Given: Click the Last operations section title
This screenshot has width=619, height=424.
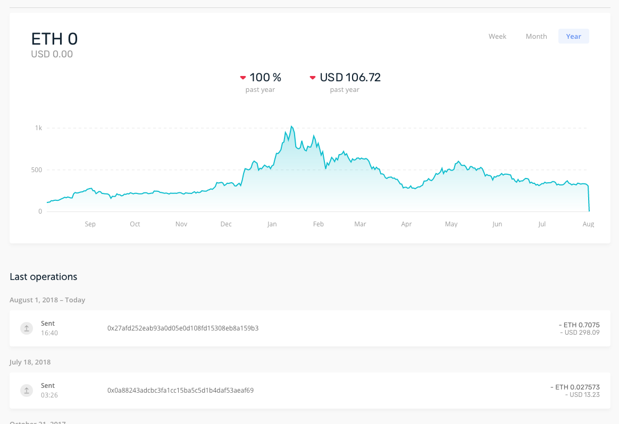Looking at the screenshot, I should 43,276.
